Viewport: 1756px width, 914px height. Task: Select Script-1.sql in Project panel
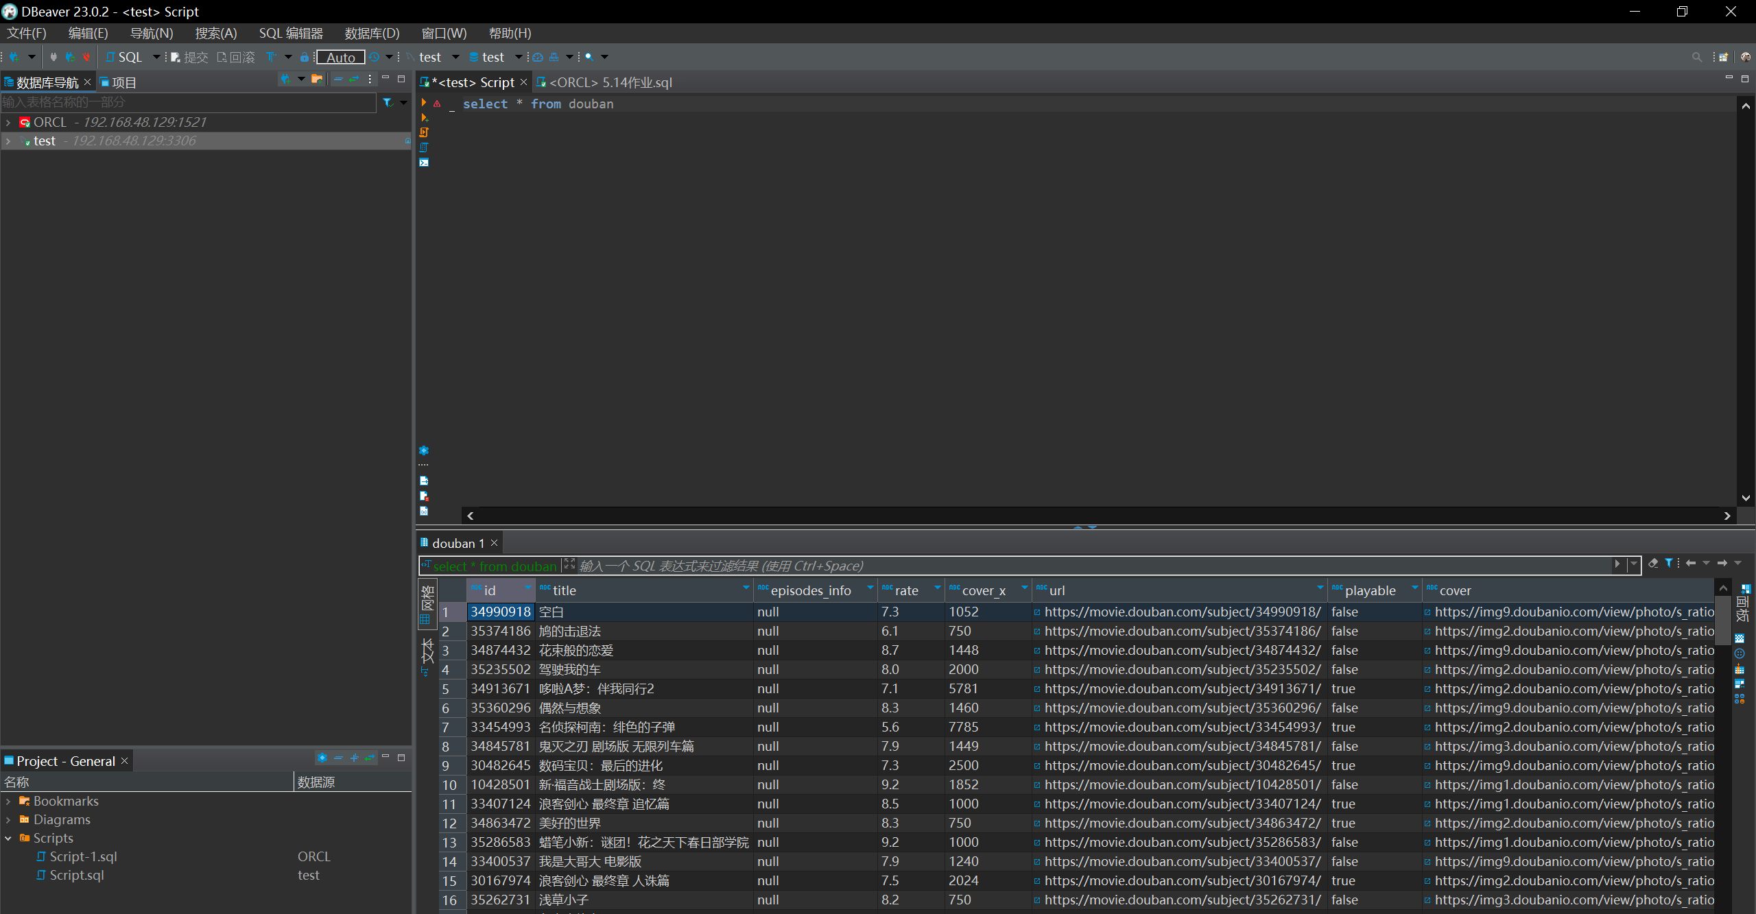tap(83, 856)
